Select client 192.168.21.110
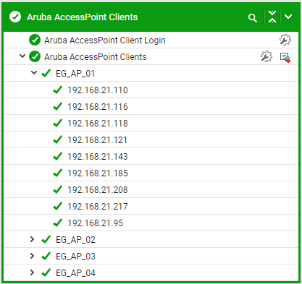This screenshot has width=302, height=284. click(x=98, y=90)
